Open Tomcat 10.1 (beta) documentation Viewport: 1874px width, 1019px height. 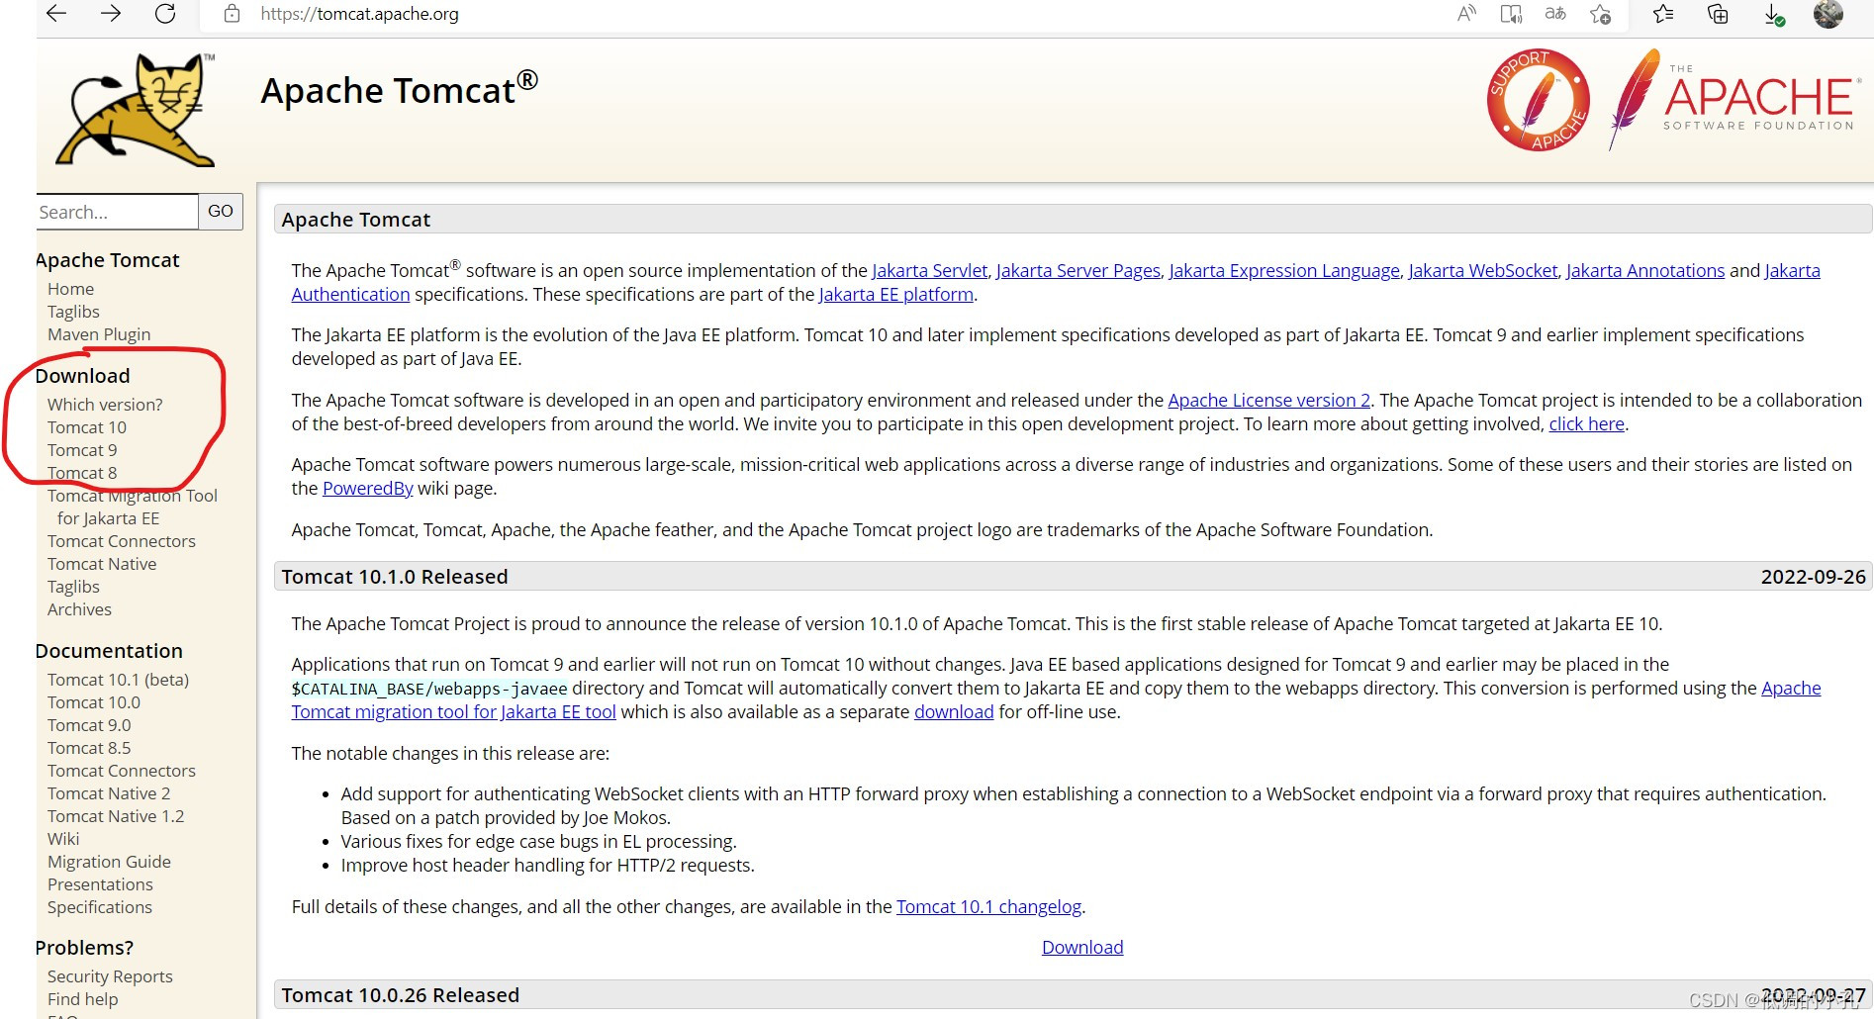point(118,680)
